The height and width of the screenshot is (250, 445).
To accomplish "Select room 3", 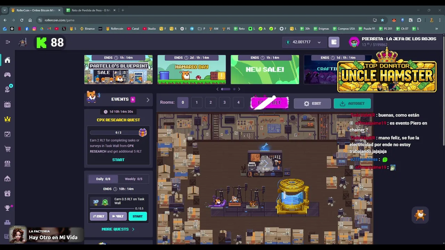I will coord(224,102).
